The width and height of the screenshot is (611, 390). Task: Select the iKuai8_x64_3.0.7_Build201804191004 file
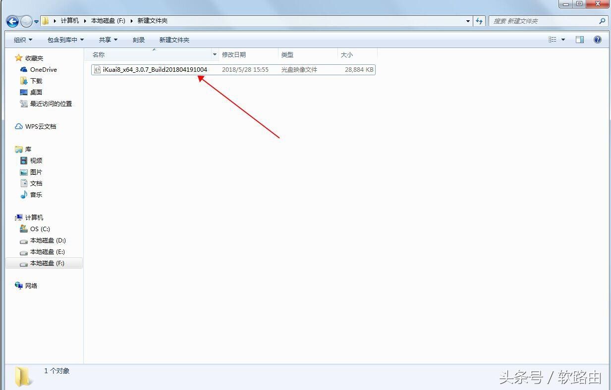coord(155,70)
